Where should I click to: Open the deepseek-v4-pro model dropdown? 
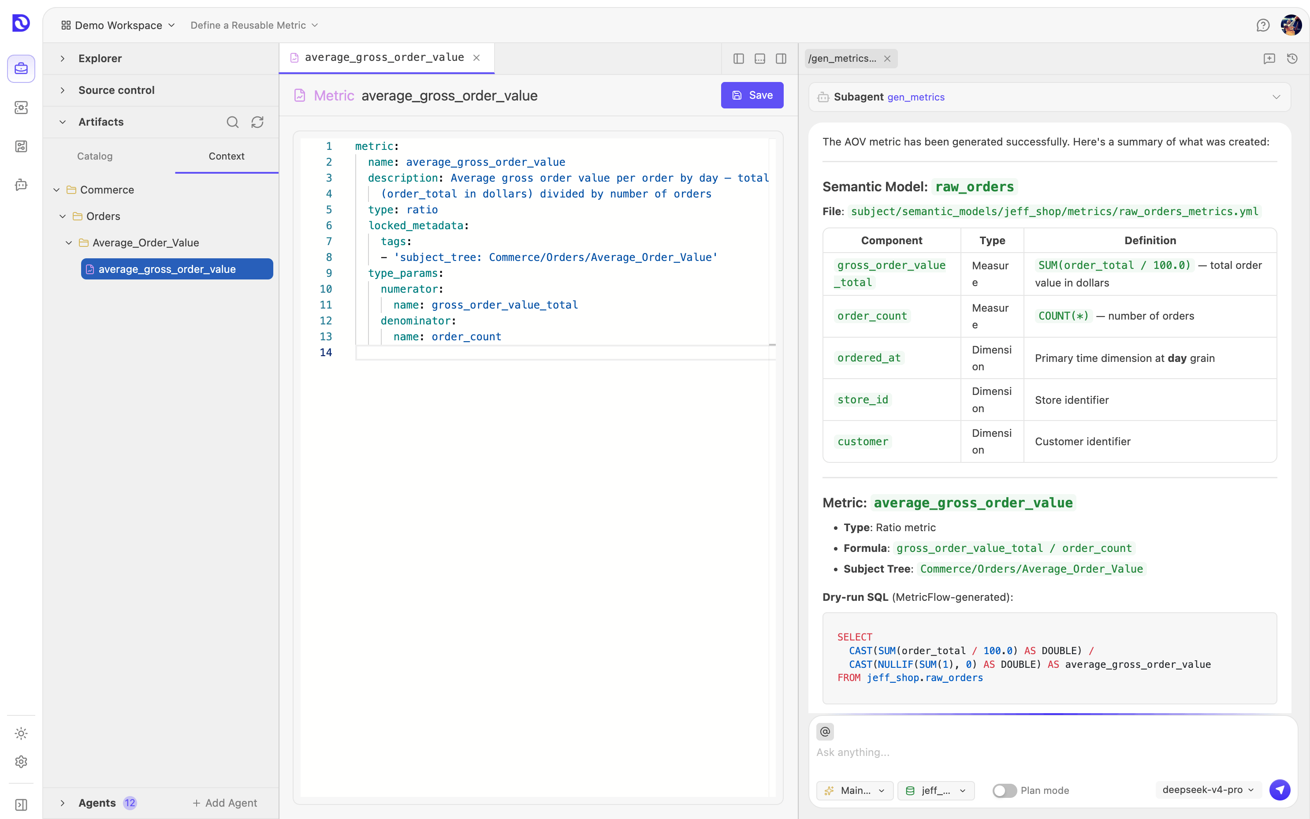pos(1208,790)
